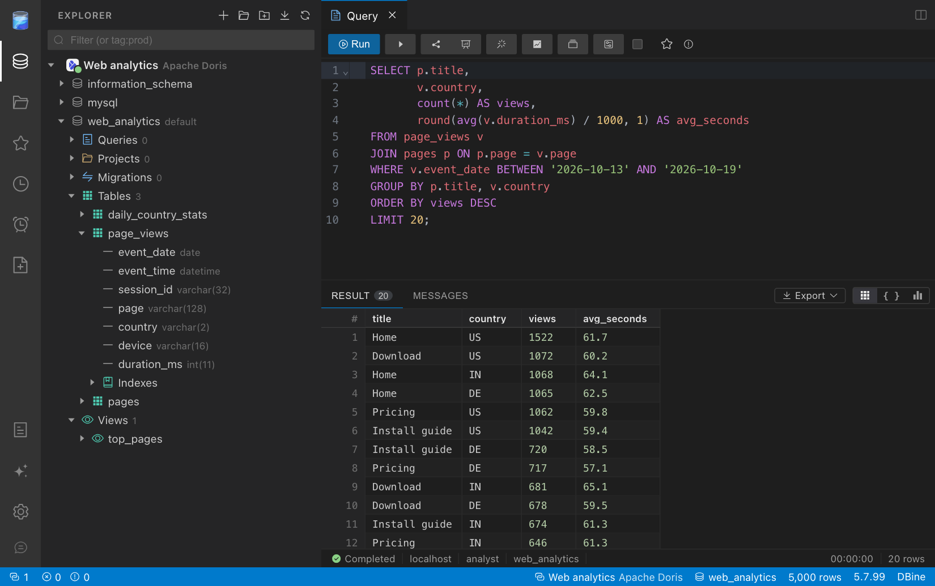Open the Files folder sidebar icon
Image resolution: width=935 pixels, height=586 pixels.
(x=20, y=102)
